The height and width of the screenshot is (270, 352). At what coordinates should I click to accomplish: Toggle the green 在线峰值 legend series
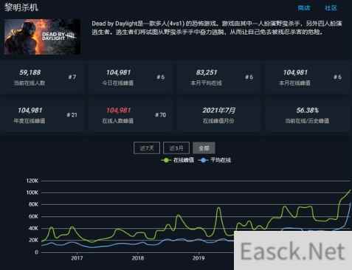177,160
